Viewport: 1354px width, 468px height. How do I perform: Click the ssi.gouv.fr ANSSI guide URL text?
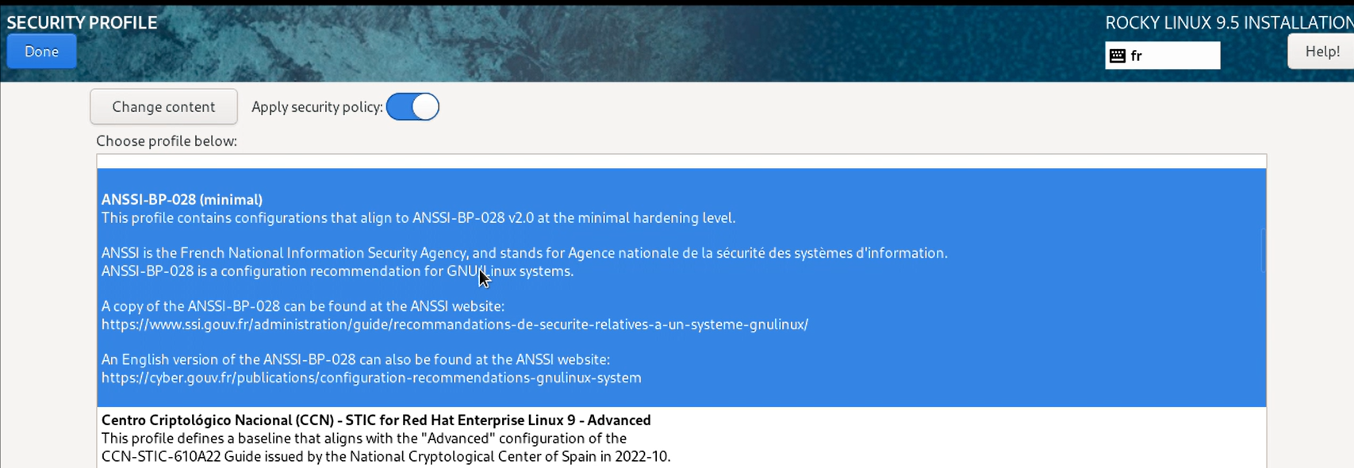coord(455,324)
